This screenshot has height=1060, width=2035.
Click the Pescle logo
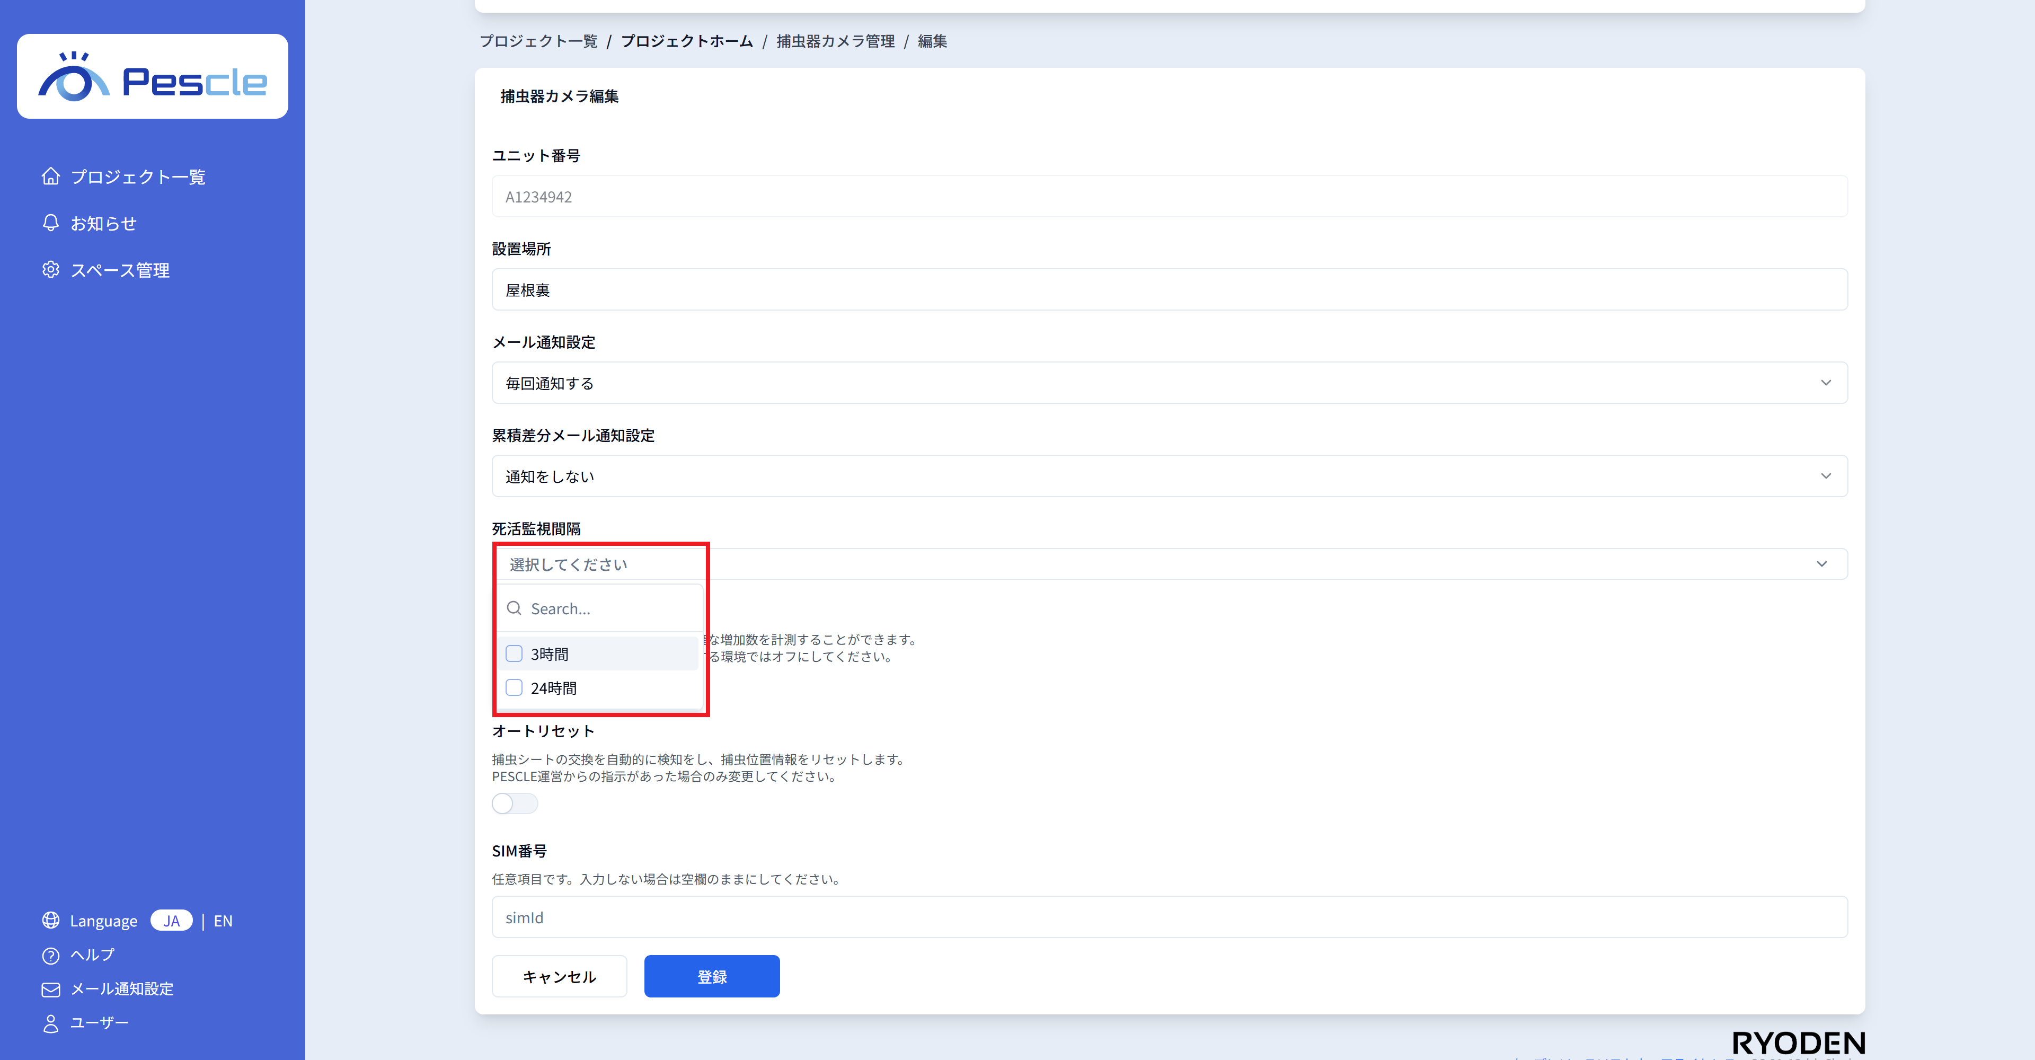(x=153, y=77)
